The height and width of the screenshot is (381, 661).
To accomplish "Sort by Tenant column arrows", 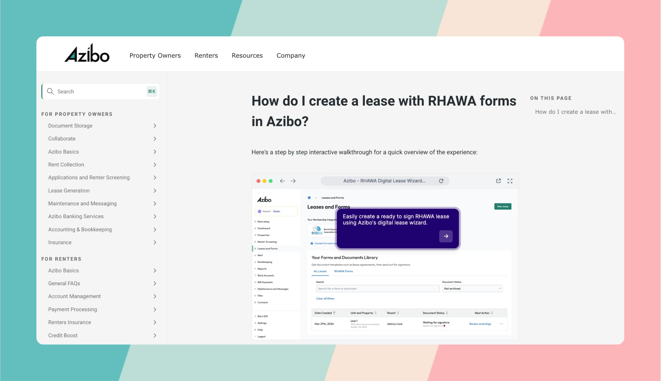I will (x=398, y=313).
